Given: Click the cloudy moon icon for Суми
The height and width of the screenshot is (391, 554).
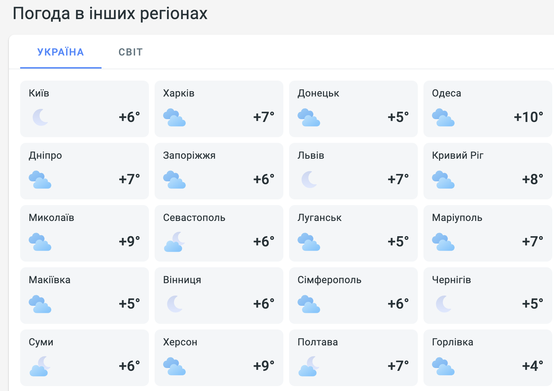Looking at the screenshot, I should [x=40, y=366].
